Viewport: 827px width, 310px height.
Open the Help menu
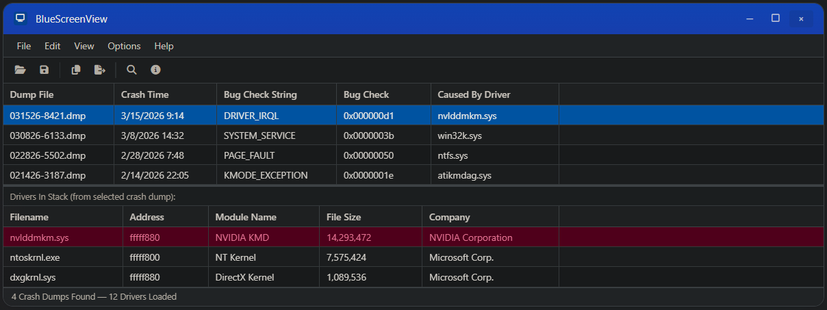pos(164,46)
